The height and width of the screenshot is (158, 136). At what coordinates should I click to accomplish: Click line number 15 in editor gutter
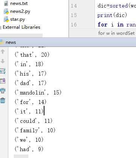tap(74, 15)
